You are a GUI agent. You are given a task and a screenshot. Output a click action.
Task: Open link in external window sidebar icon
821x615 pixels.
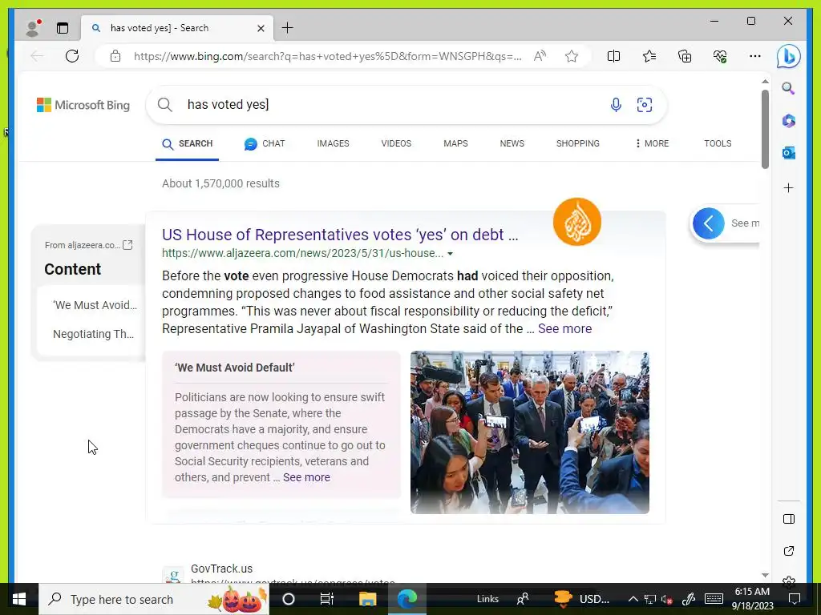click(x=789, y=551)
